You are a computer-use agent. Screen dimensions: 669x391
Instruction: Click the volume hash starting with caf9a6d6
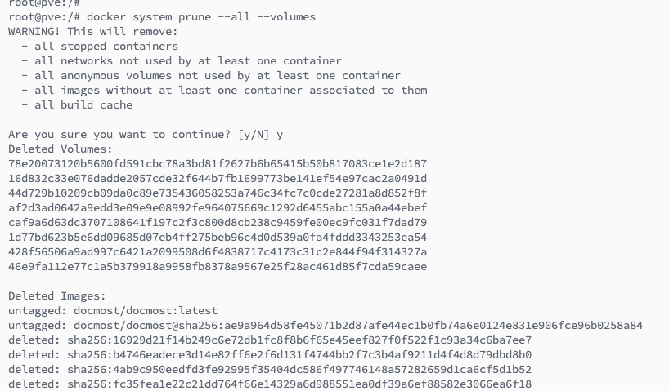218,222
